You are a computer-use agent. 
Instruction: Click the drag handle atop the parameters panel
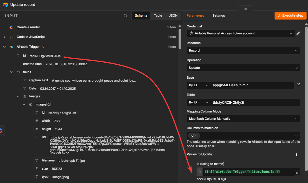coord(245,9)
